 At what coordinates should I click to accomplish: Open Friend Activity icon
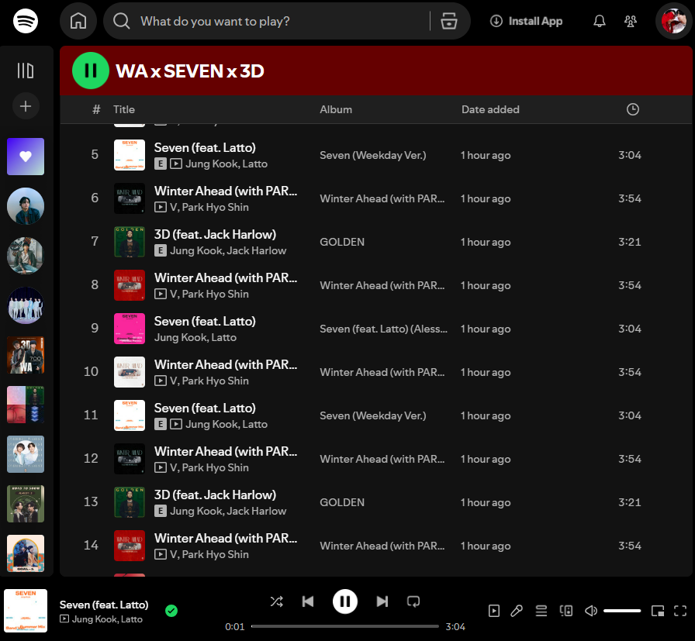tap(631, 21)
